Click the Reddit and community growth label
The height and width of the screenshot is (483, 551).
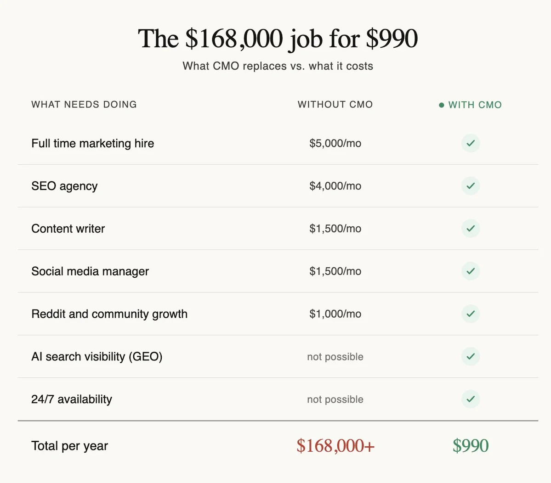[x=109, y=314]
